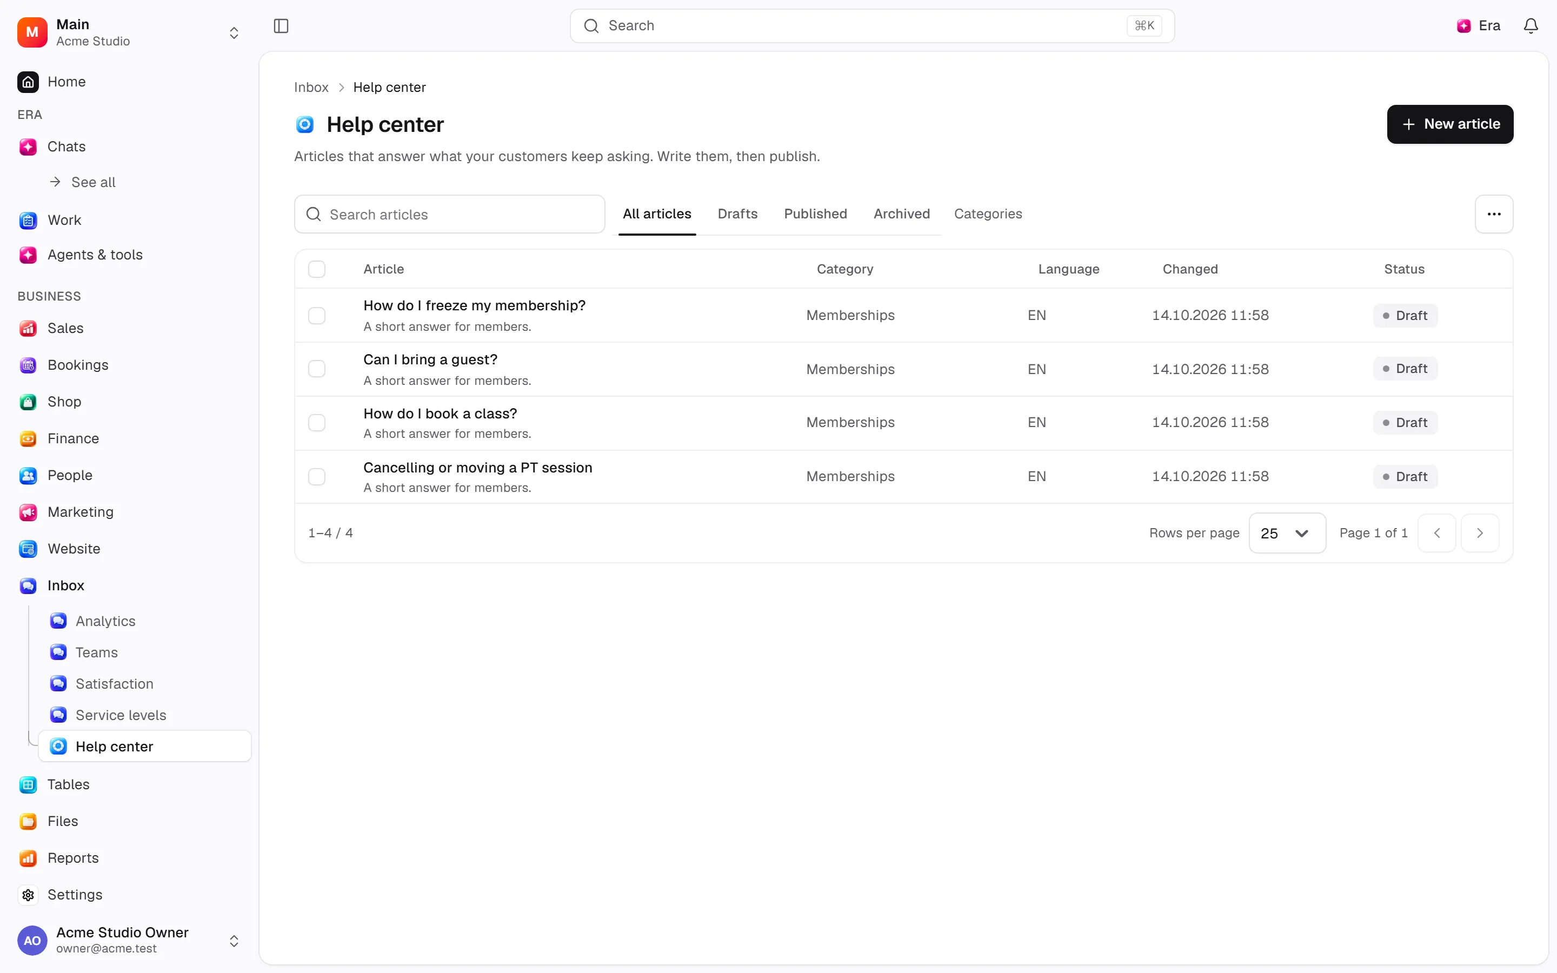The width and height of the screenshot is (1557, 973).
Task: Open the rows per page dropdown
Action: (x=1287, y=533)
